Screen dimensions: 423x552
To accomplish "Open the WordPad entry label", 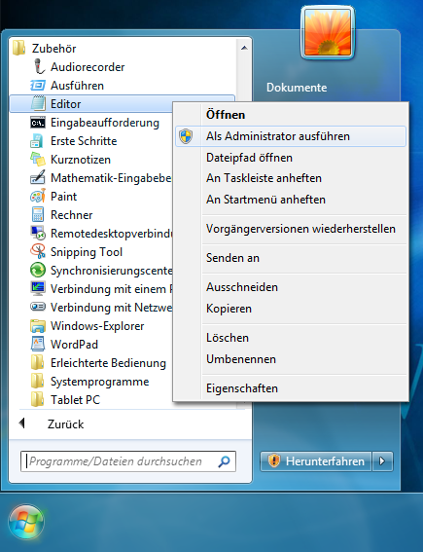I will point(74,345).
